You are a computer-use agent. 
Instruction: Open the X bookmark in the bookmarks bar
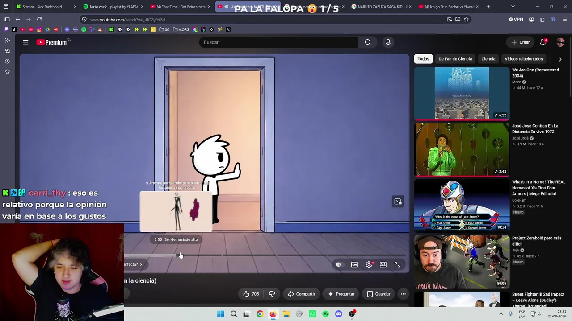point(228,29)
